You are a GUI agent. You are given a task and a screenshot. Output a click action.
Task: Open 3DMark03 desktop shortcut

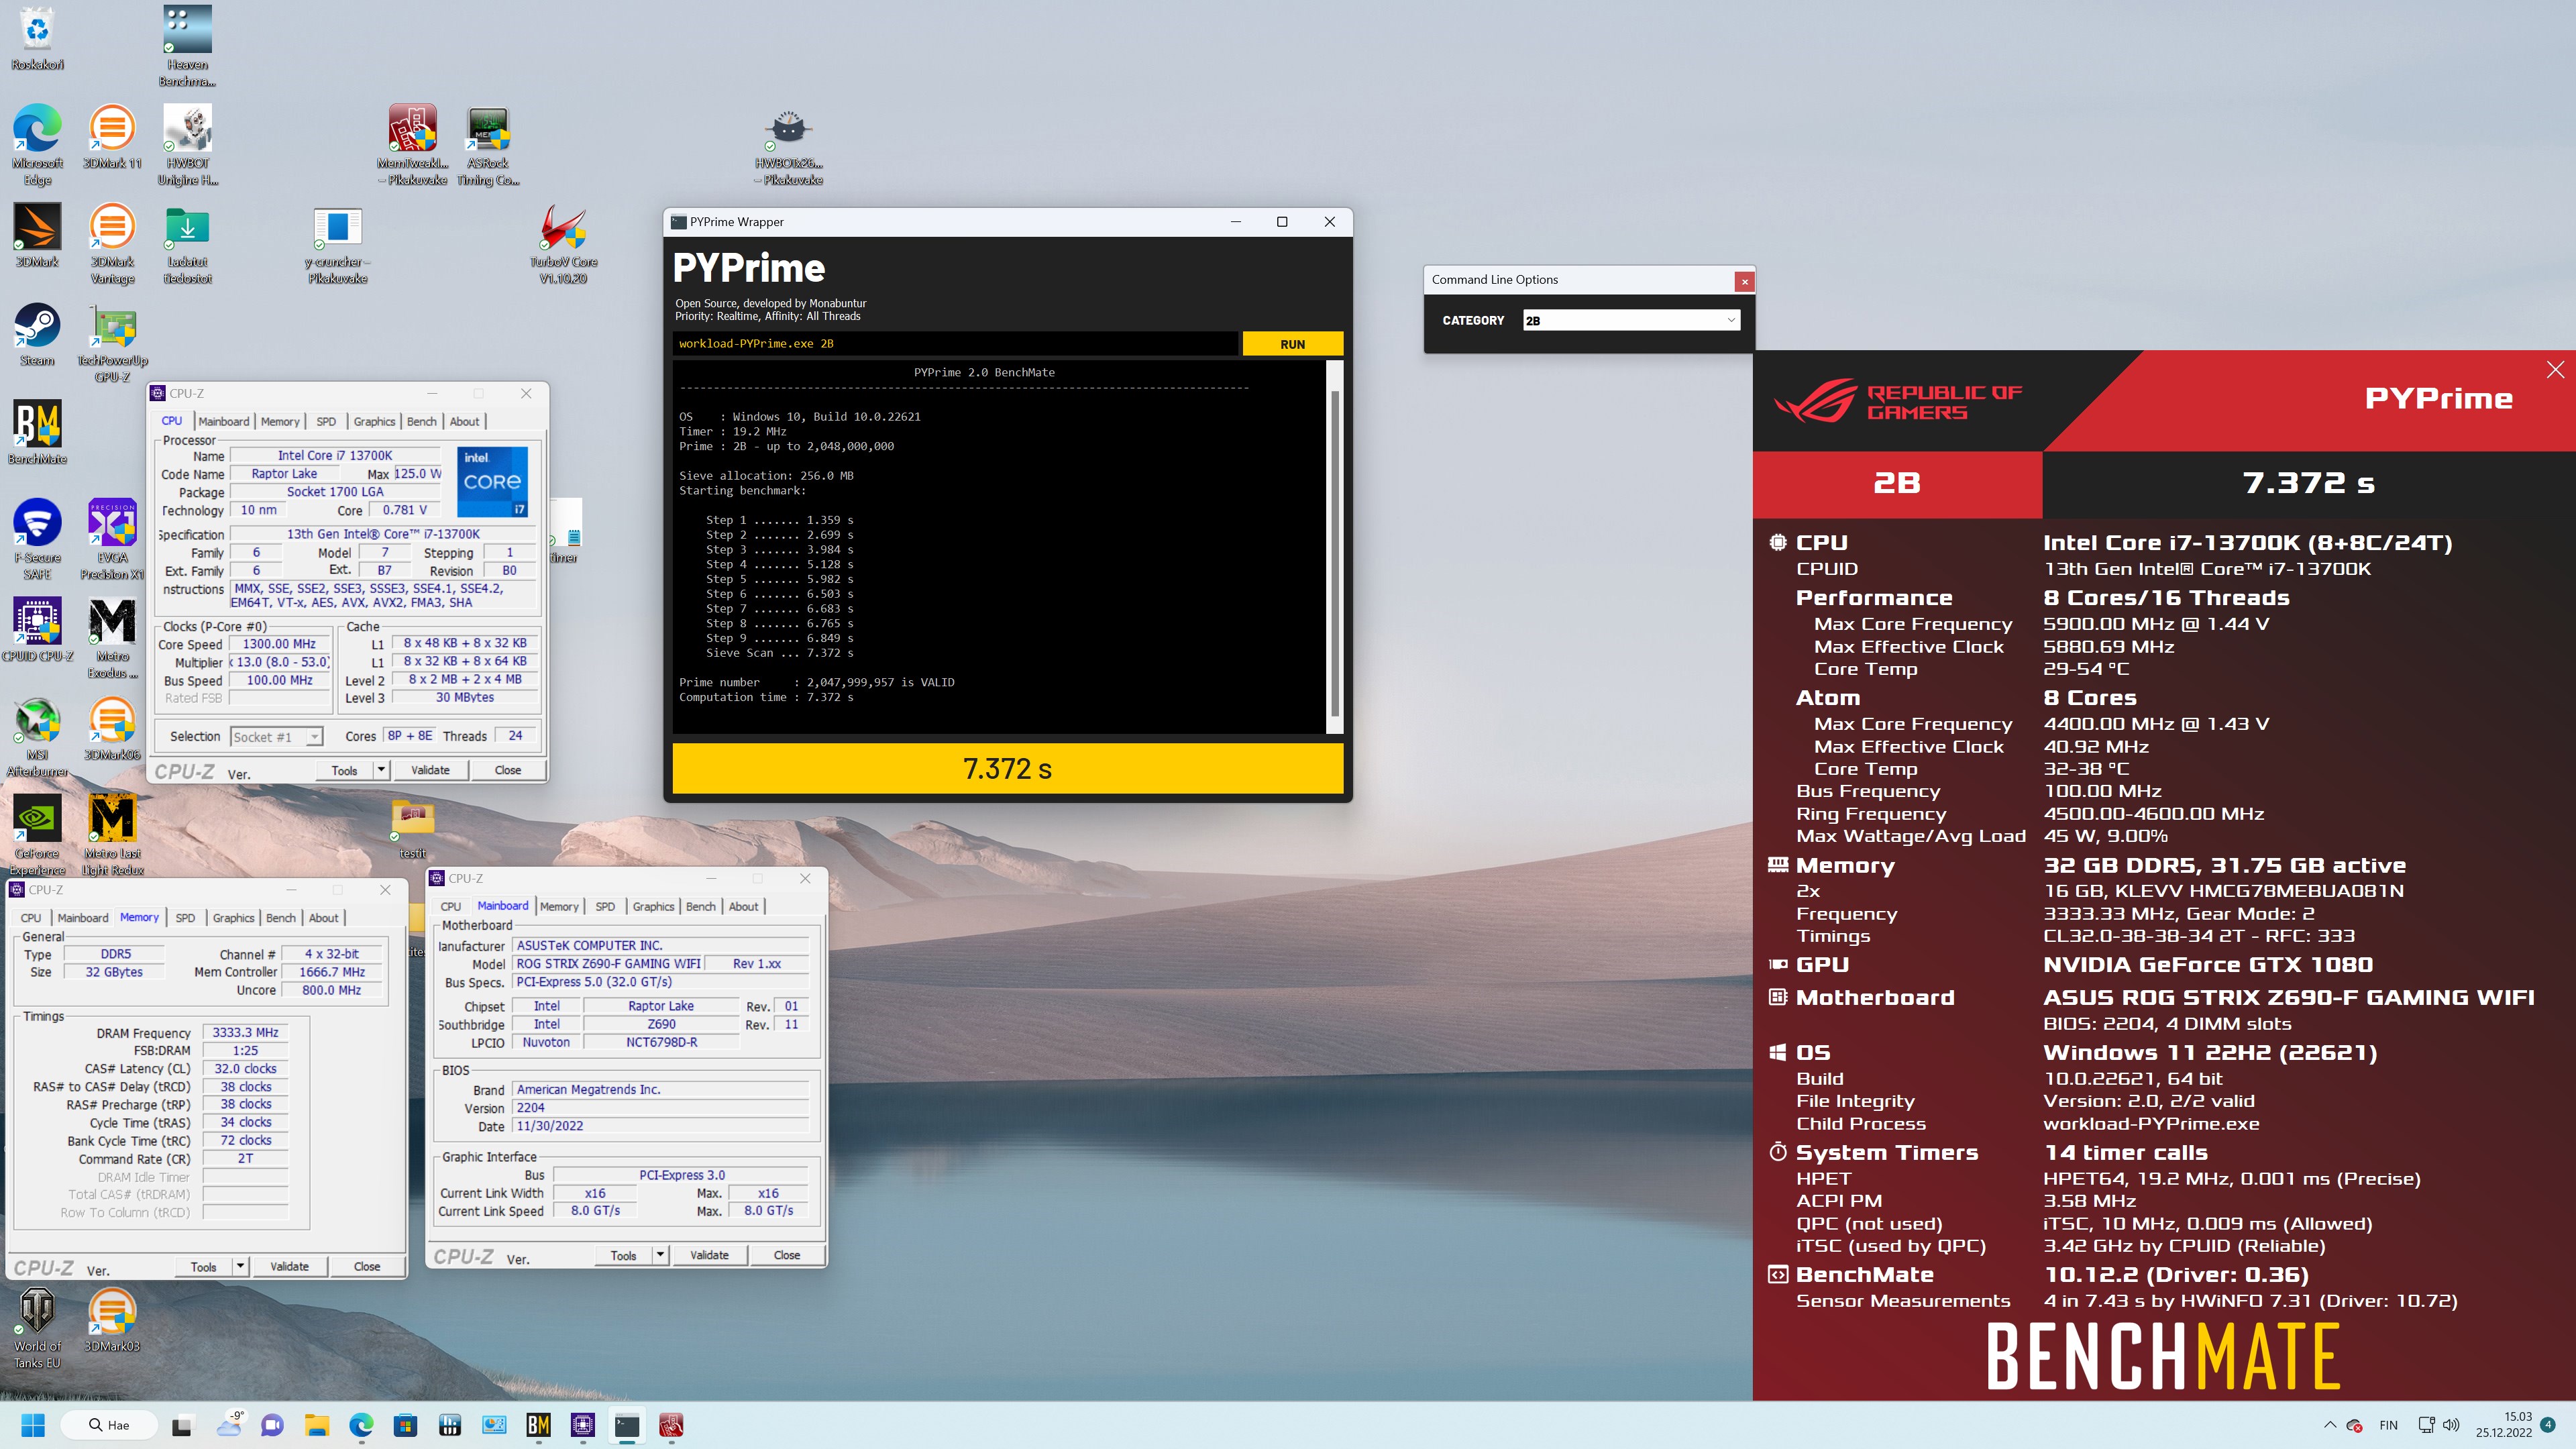pos(112,1319)
